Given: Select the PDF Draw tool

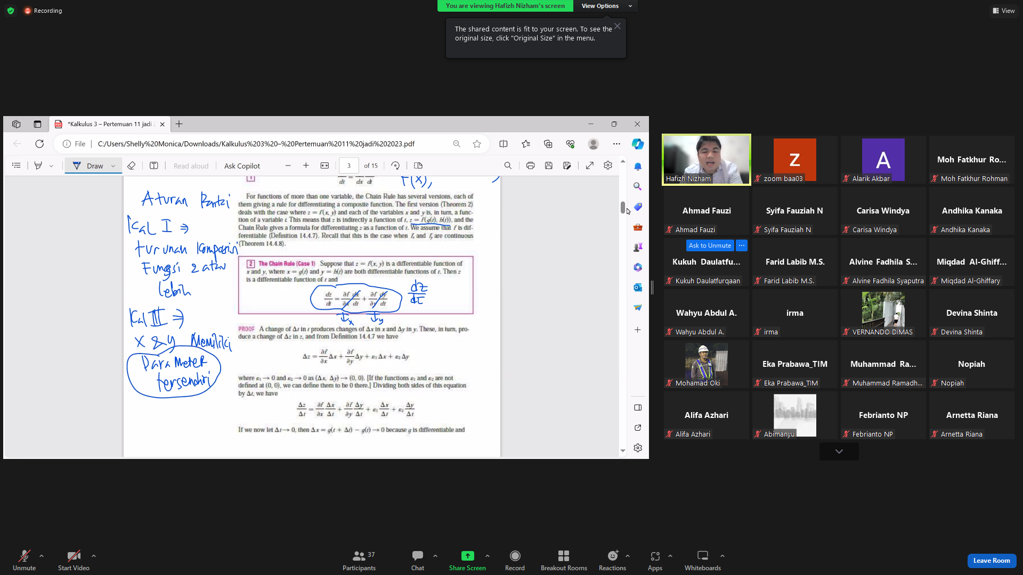Looking at the screenshot, I should 88,166.
